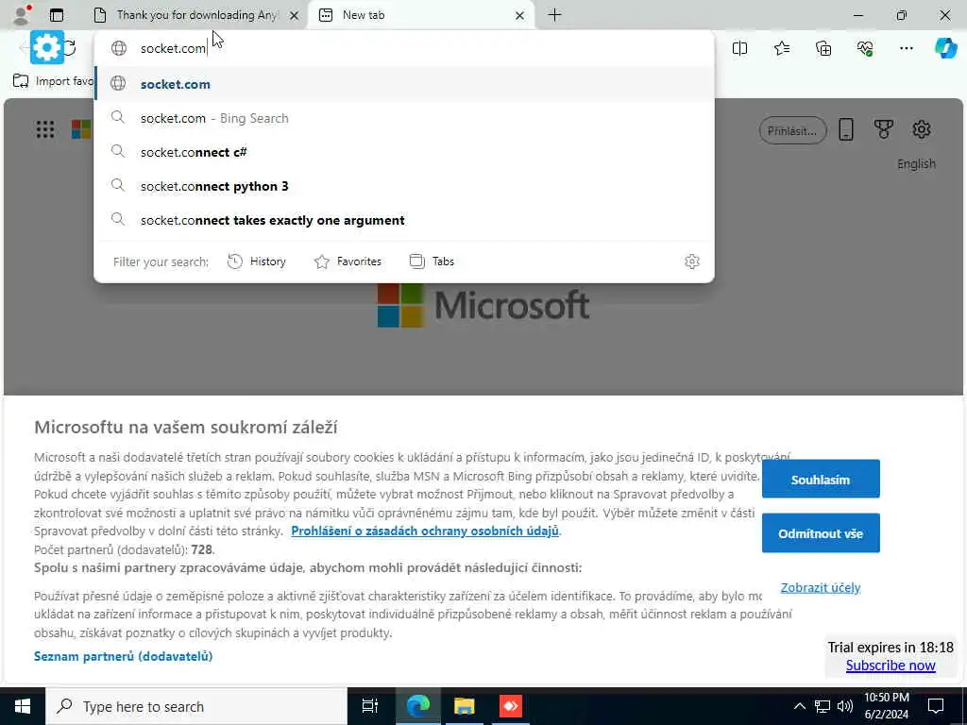Image resolution: width=967 pixels, height=725 pixels.
Task: Open the notification center icon
Action: click(936, 706)
